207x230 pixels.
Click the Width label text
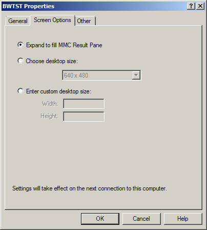[50, 104]
